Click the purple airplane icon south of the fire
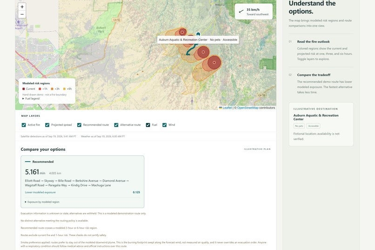375x250 pixels. [x=192, y=101]
